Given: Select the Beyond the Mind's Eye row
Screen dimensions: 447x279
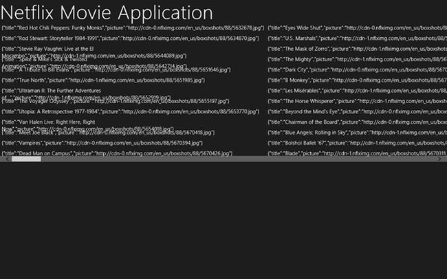Looking at the screenshot, I should 357,112.
